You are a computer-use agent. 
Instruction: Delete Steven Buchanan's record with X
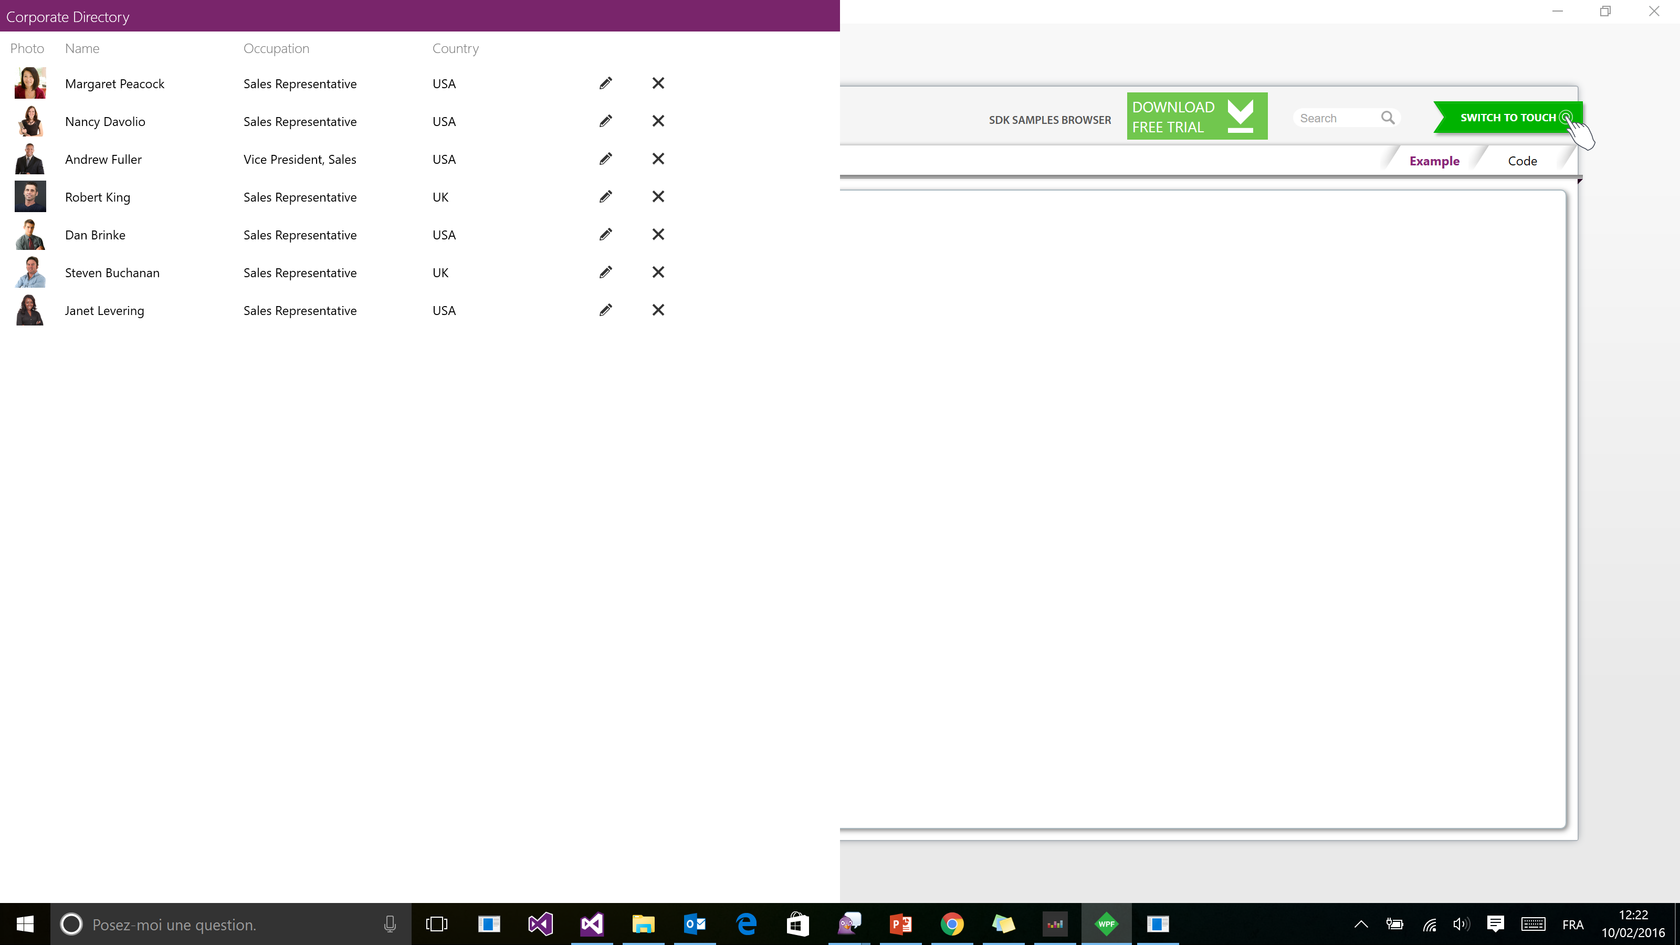pyautogui.click(x=658, y=272)
